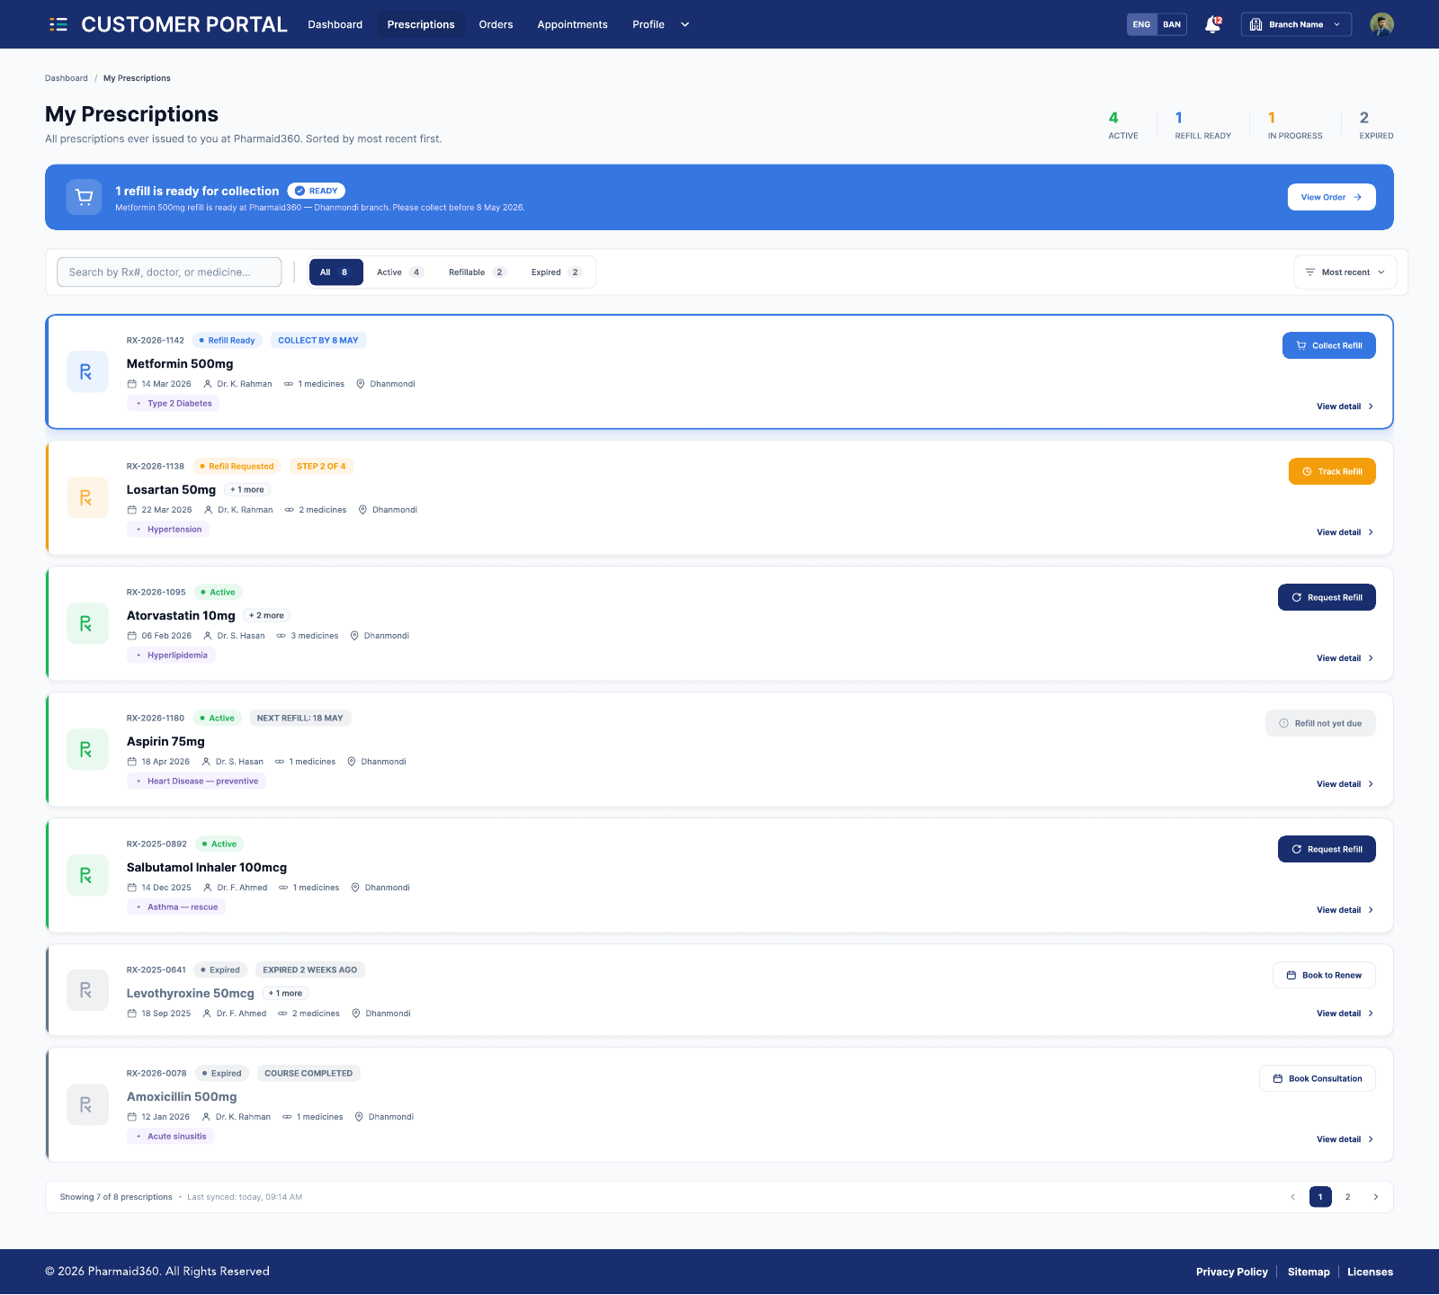Click the doctor icon beside Dr. S. Hasan on Aspirin

[x=206, y=762]
